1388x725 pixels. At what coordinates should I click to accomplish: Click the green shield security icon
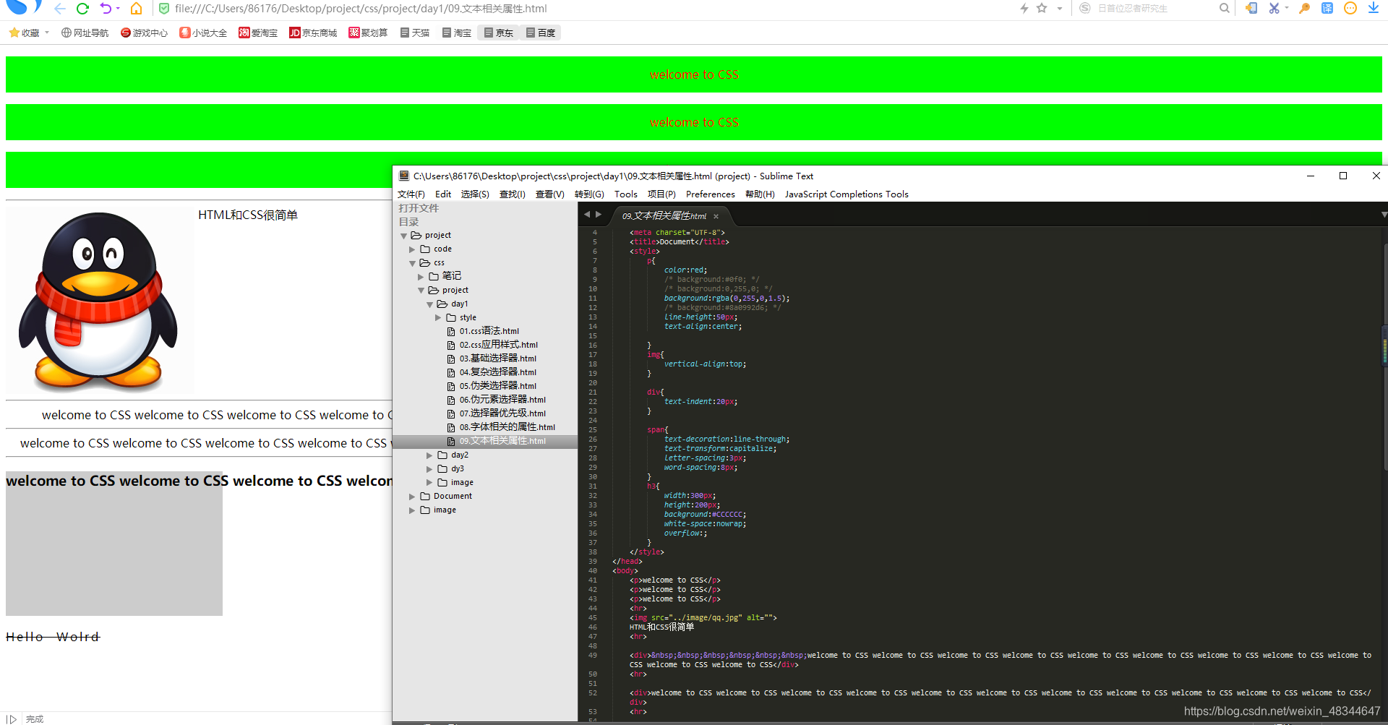164,9
